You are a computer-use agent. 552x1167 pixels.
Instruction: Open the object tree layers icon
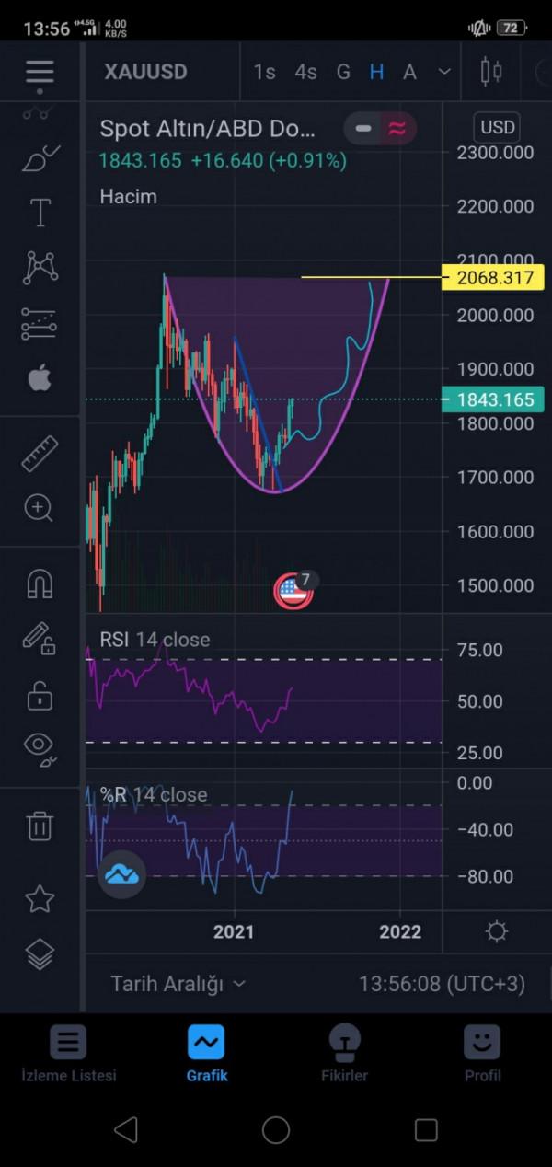tap(40, 954)
